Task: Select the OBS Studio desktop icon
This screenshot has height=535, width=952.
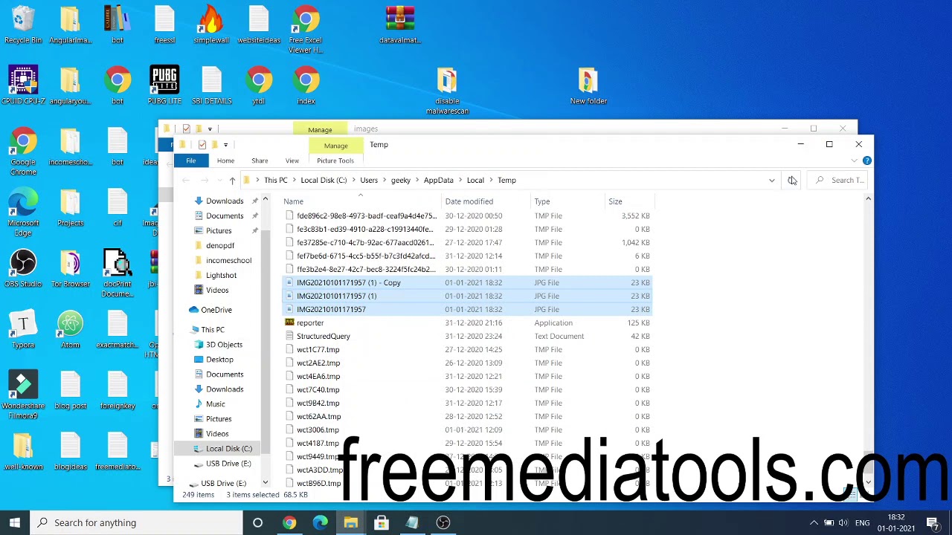Action: tap(23, 269)
